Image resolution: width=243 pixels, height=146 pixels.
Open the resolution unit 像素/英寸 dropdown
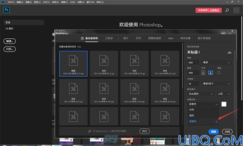pyautogui.click(x=216, y=83)
